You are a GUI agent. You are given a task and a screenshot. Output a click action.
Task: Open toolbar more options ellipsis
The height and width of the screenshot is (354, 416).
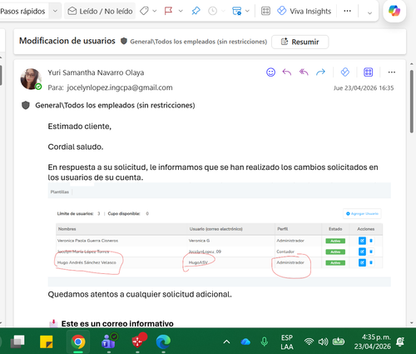click(x=347, y=11)
